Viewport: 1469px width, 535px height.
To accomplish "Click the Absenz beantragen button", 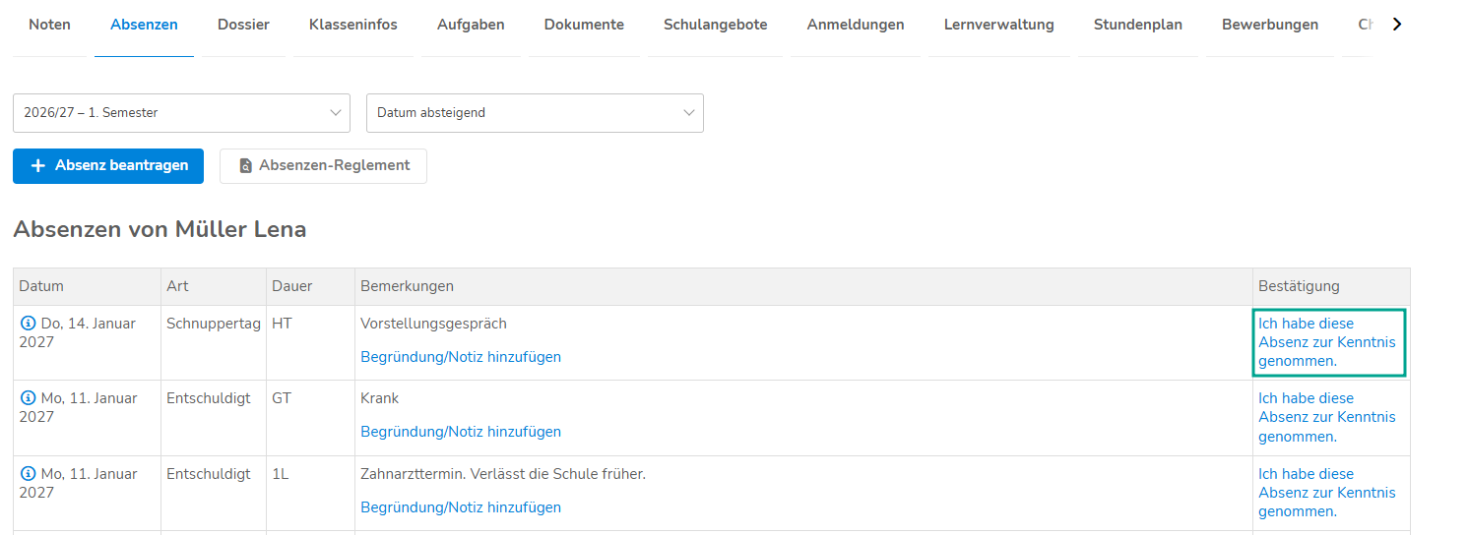I will [108, 166].
